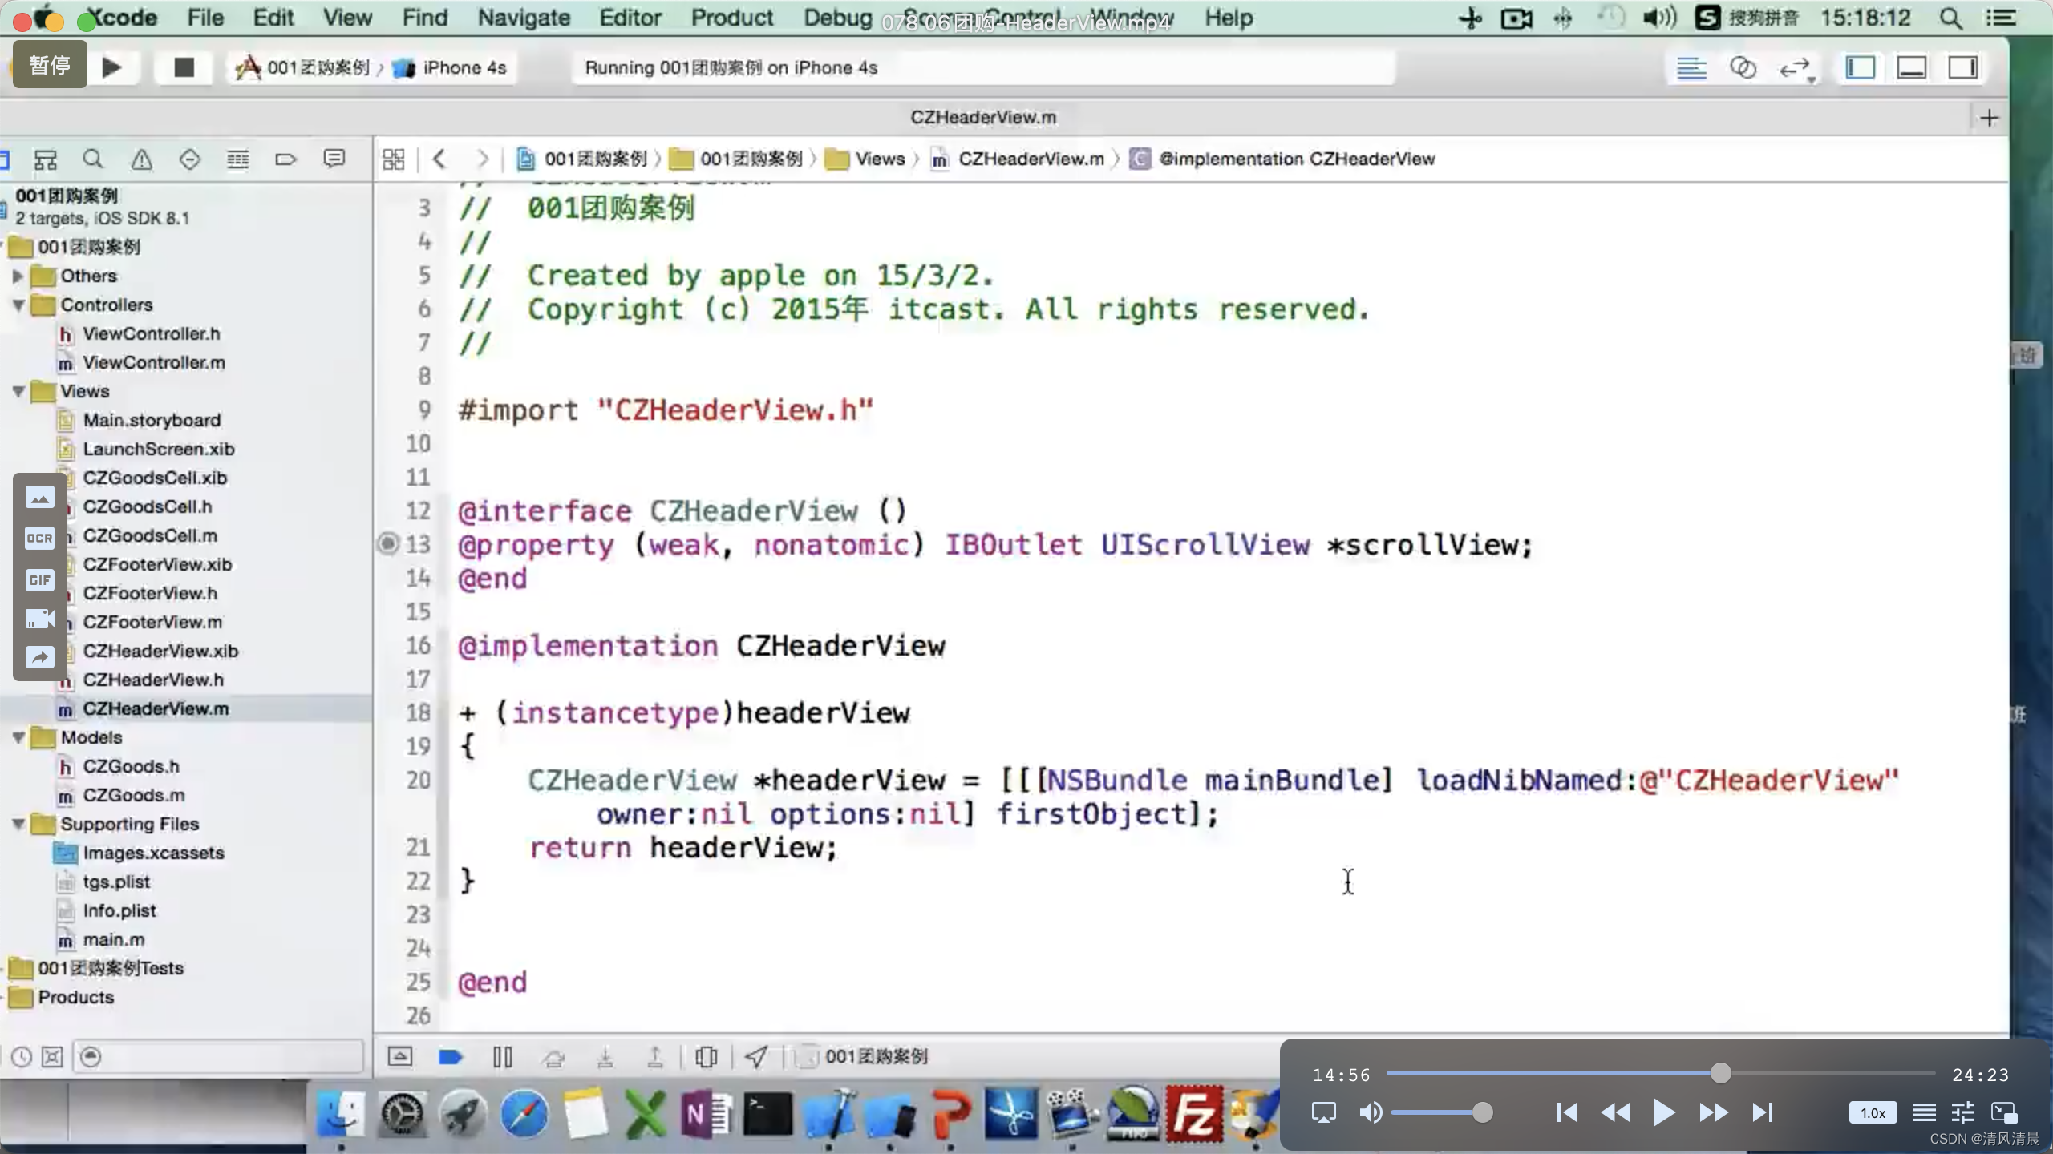
Task: Show the Version editor
Action: [x=1796, y=68]
